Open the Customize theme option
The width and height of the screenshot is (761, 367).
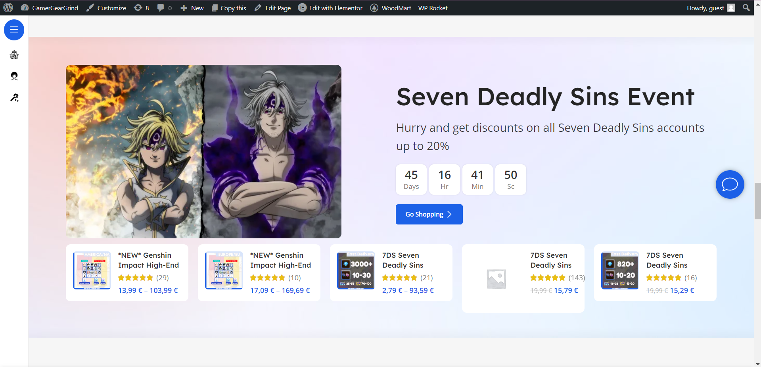coord(106,8)
